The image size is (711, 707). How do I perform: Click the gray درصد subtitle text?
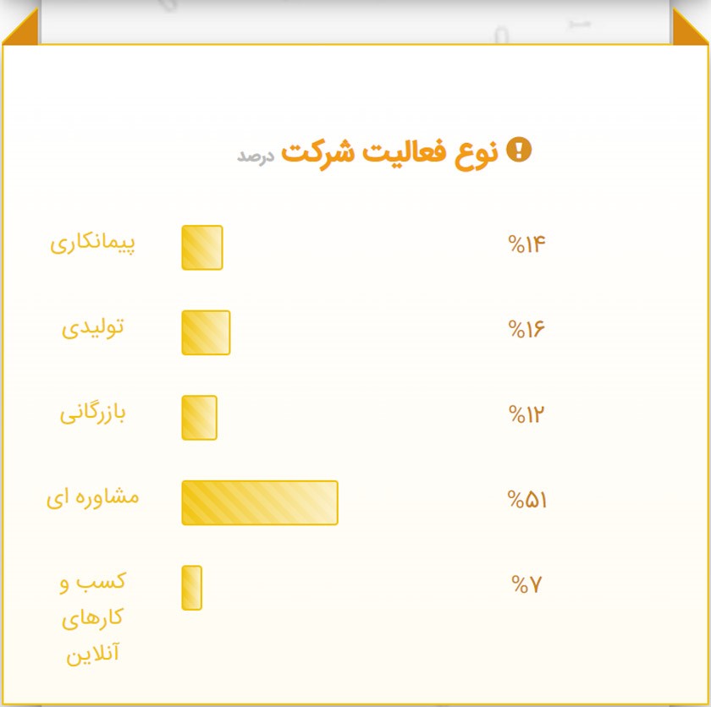click(254, 156)
